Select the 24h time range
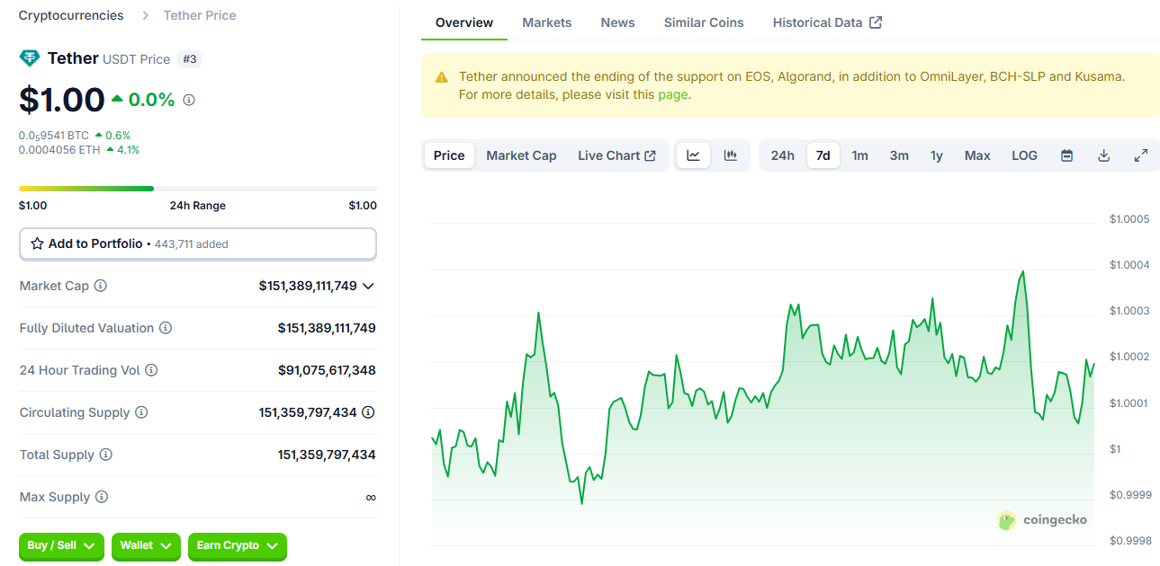Screen dimensions: 1160x566 [782, 155]
